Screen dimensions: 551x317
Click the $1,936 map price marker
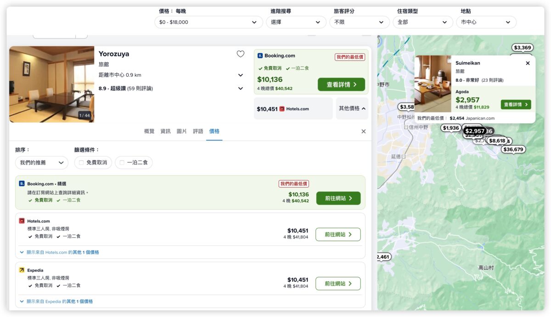(451, 128)
